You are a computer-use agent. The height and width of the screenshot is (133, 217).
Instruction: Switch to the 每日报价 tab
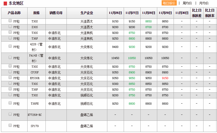click(169, 3)
